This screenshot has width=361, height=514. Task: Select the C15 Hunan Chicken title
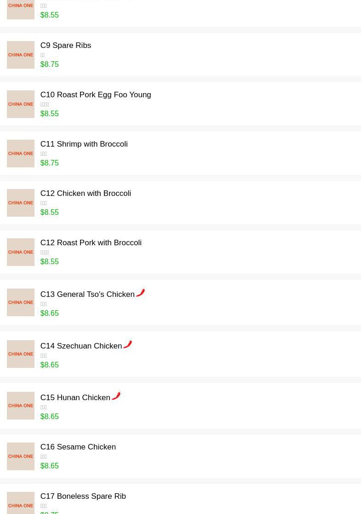point(75,398)
